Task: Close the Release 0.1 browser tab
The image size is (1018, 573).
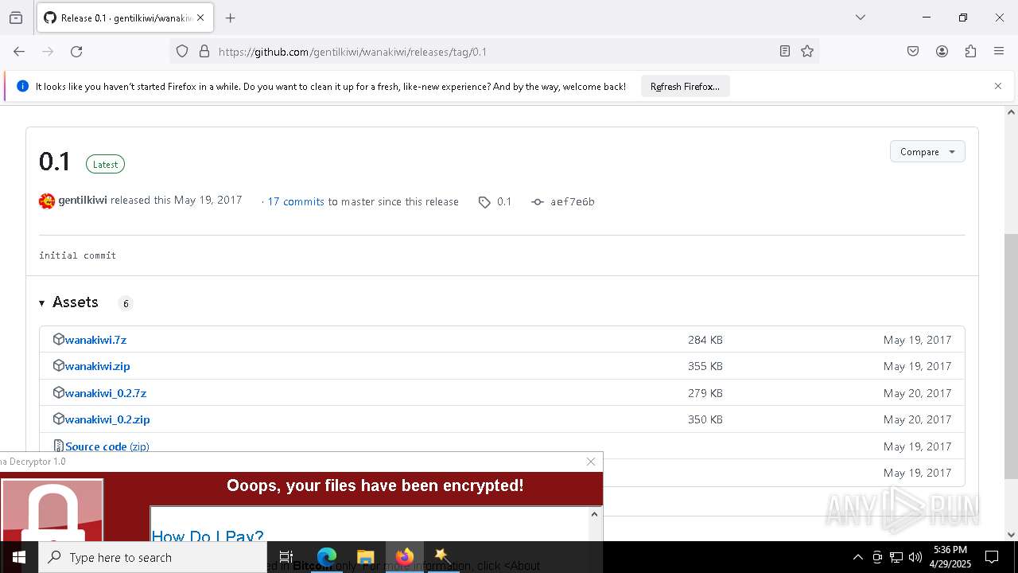Action: click(200, 18)
